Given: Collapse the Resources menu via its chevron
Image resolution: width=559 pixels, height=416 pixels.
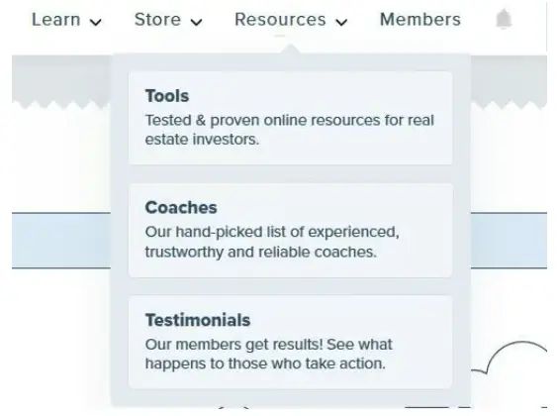Looking at the screenshot, I should [341, 23].
